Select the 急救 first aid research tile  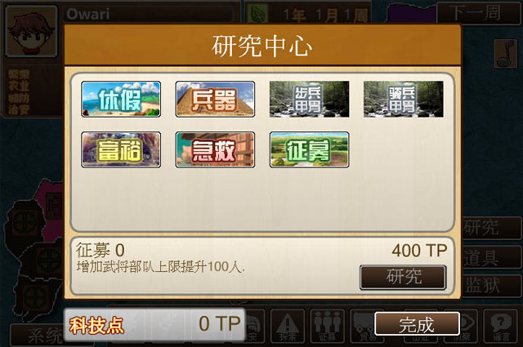(x=215, y=149)
